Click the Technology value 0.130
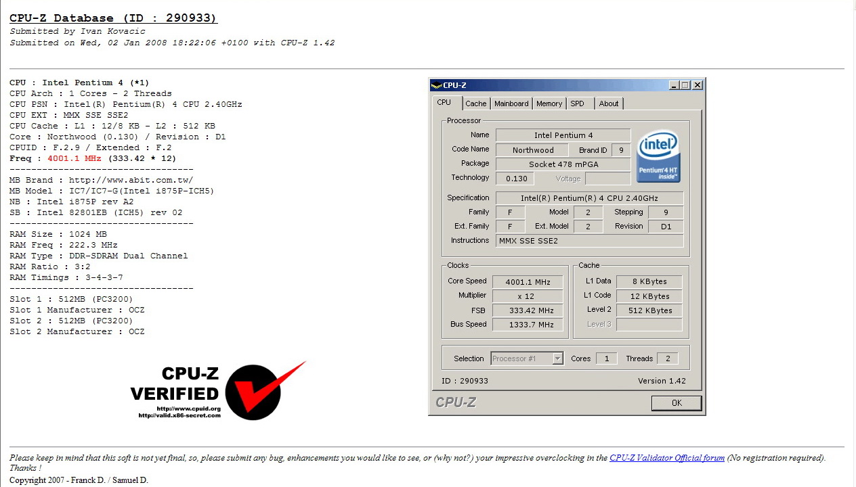 [x=515, y=179]
